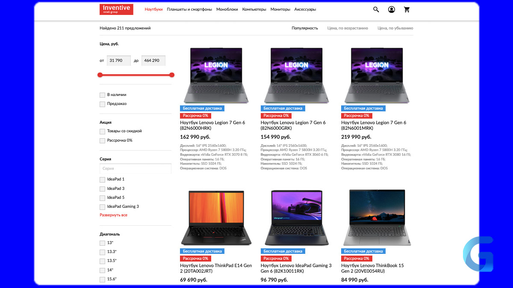513x288 pixels.
Task: Go to Компьютеры category
Action: coord(254,9)
